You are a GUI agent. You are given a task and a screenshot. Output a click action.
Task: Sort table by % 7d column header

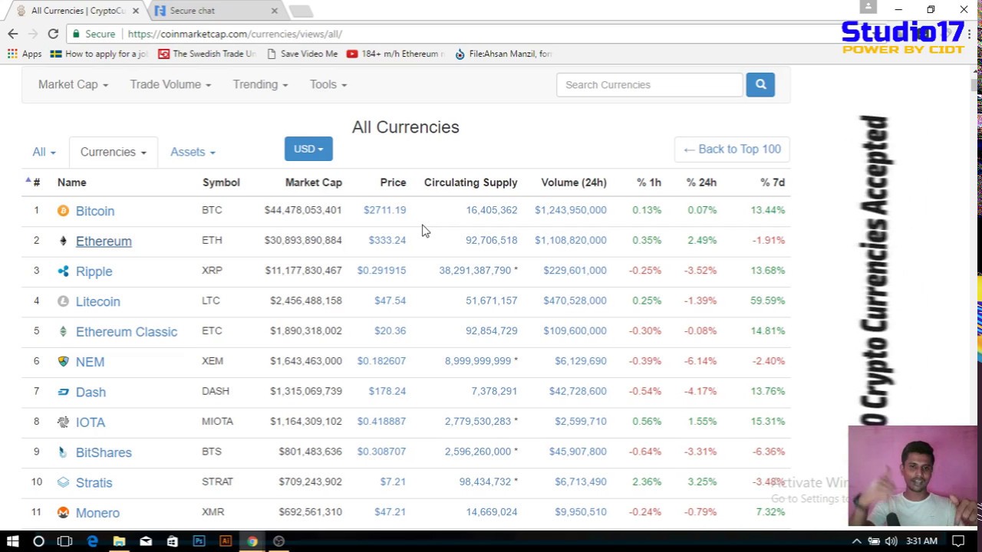(773, 182)
